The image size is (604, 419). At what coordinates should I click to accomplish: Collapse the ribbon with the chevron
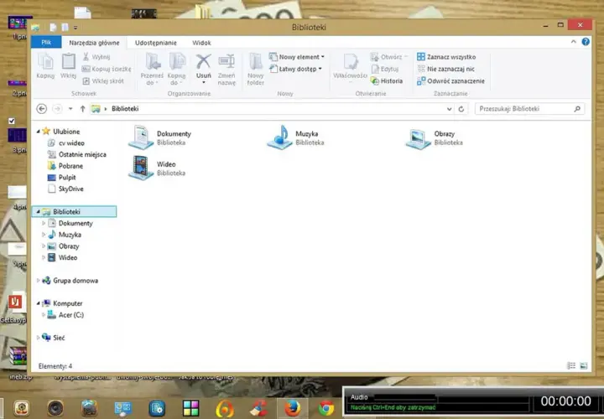574,42
